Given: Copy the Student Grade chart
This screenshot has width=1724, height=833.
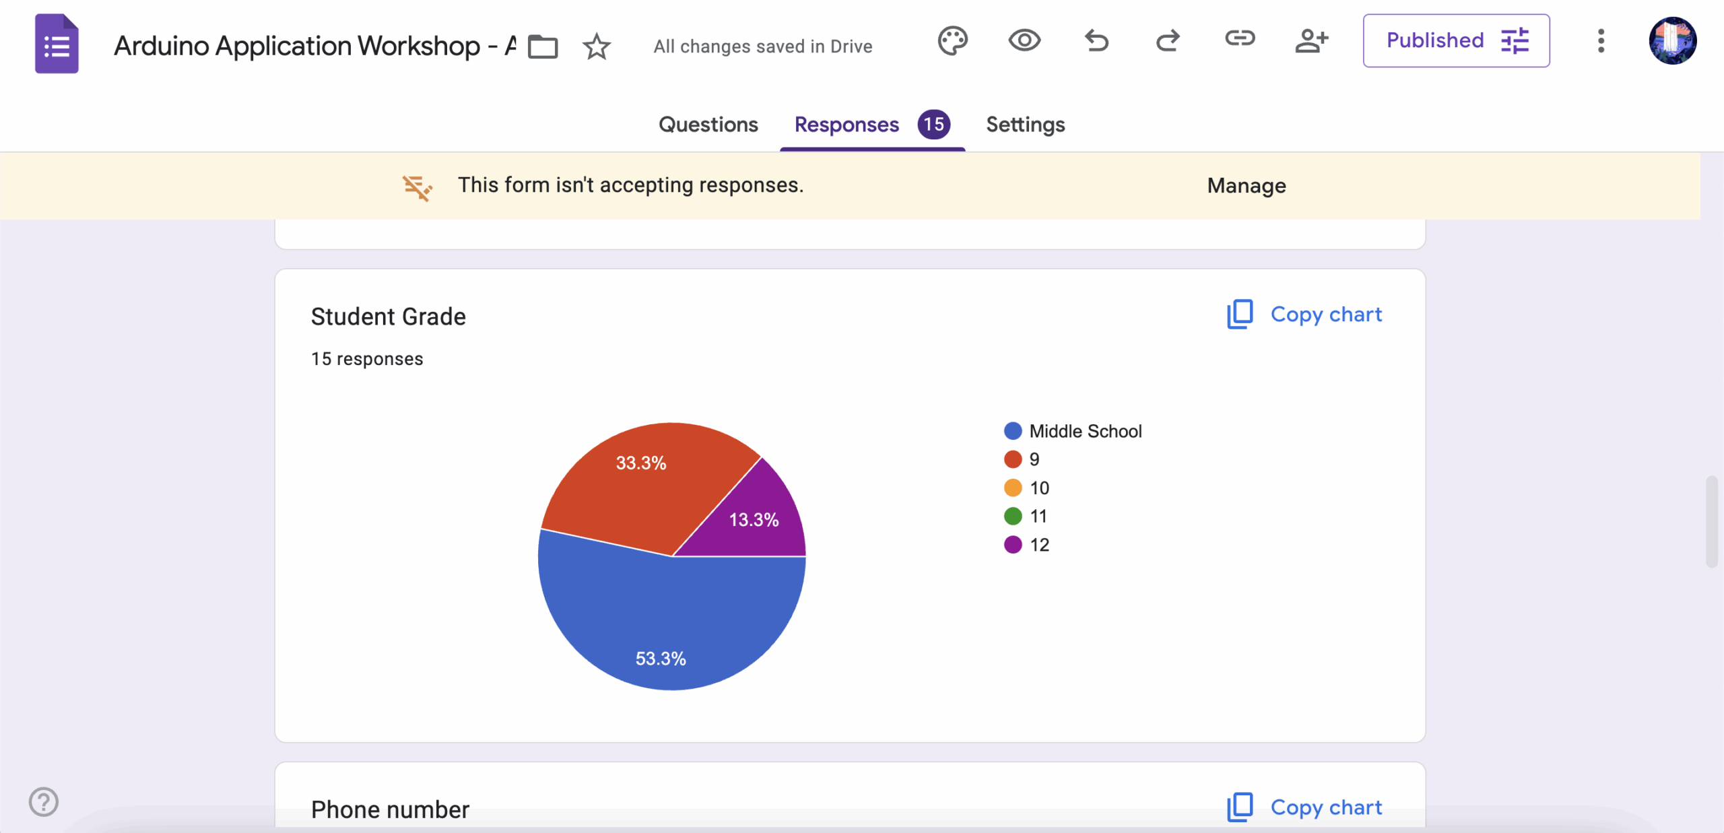Looking at the screenshot, I should click(1304, 314).
